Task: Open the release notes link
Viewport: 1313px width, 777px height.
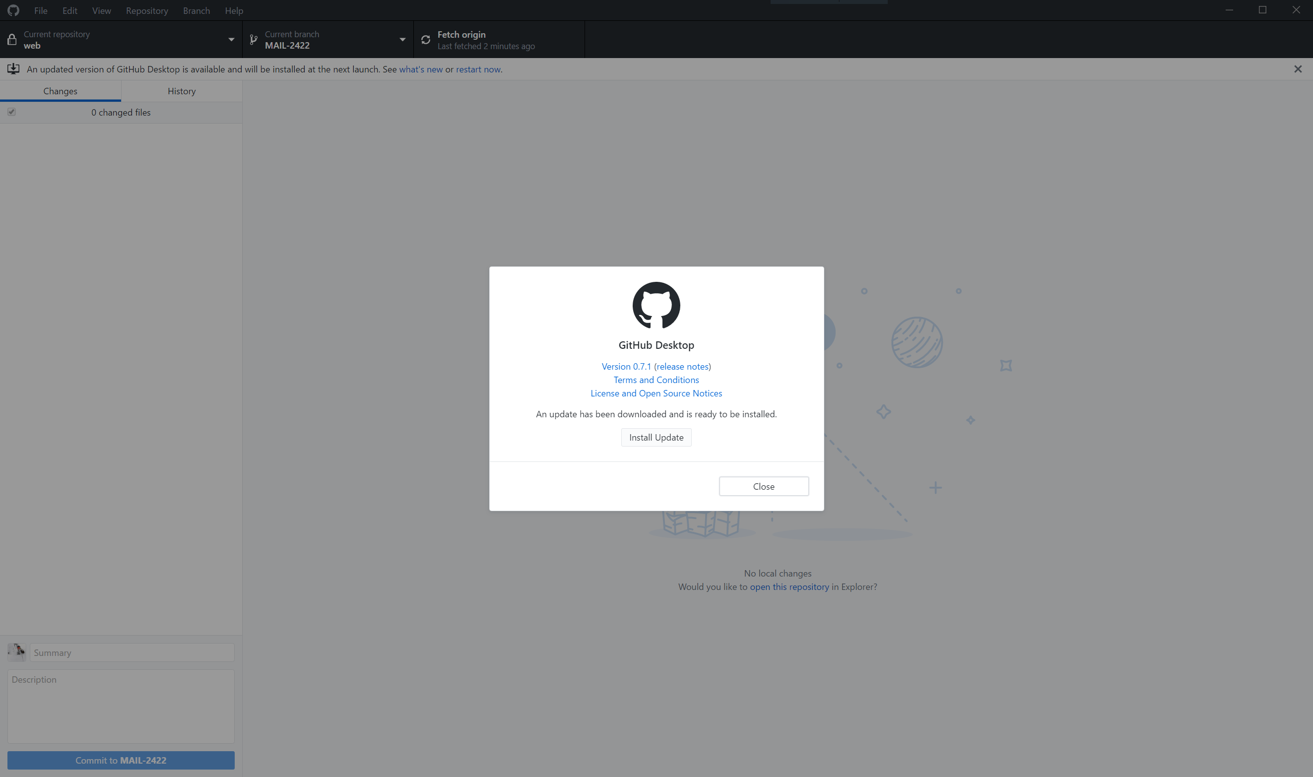Action: [x=681, y=366]
